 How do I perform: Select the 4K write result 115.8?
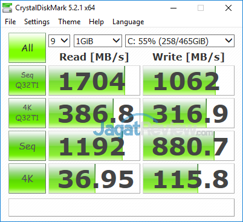pyautogui.click(x=189, y=178)
